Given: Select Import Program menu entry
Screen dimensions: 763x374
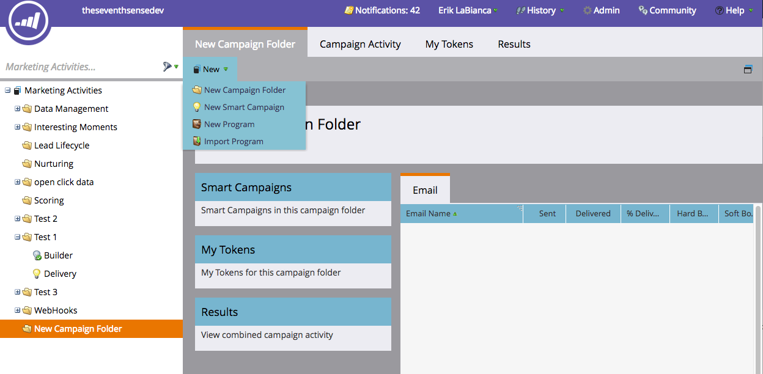Looking at the screenshot, I should coord(234,141).
